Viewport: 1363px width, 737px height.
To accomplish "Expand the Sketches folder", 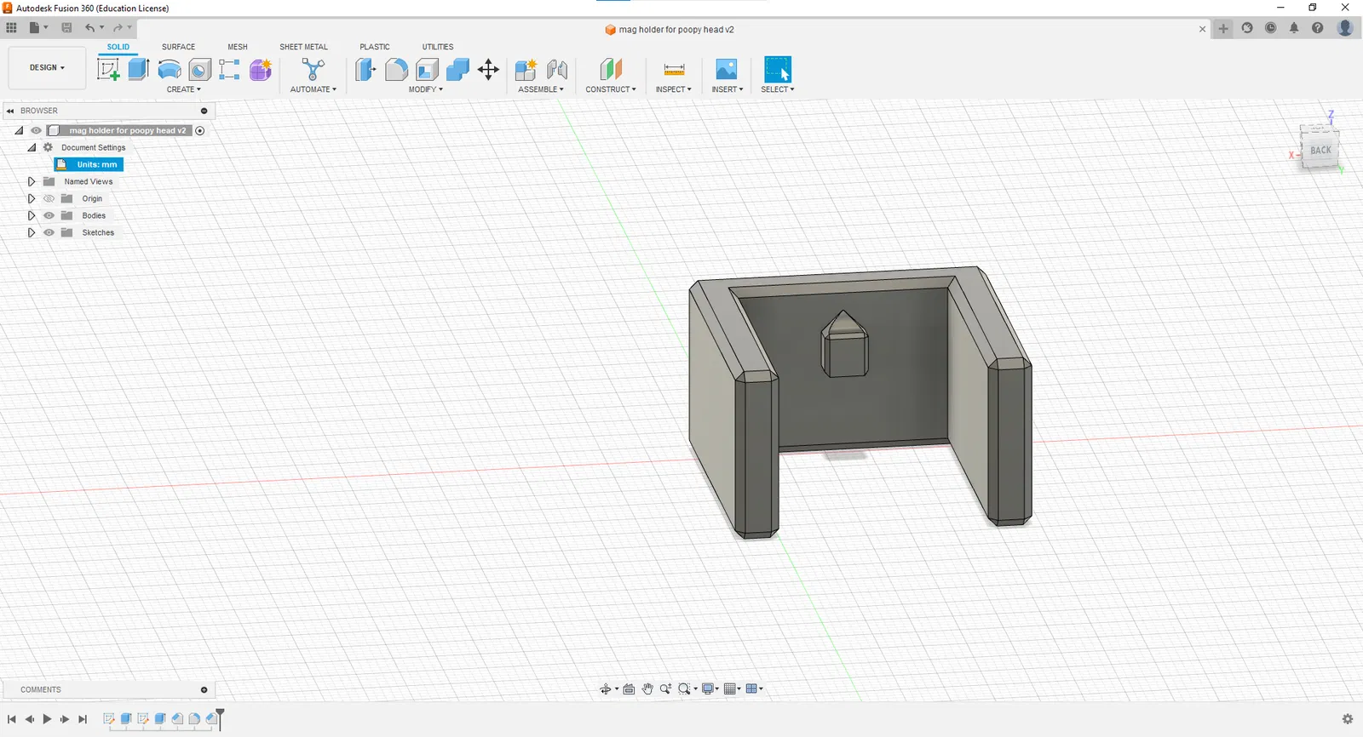I will 32,232.
